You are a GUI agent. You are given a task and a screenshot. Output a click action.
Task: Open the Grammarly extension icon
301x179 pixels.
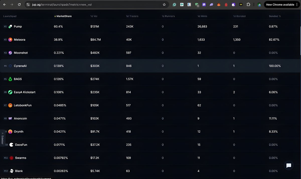pyautogui.click(x=174, y=5)
